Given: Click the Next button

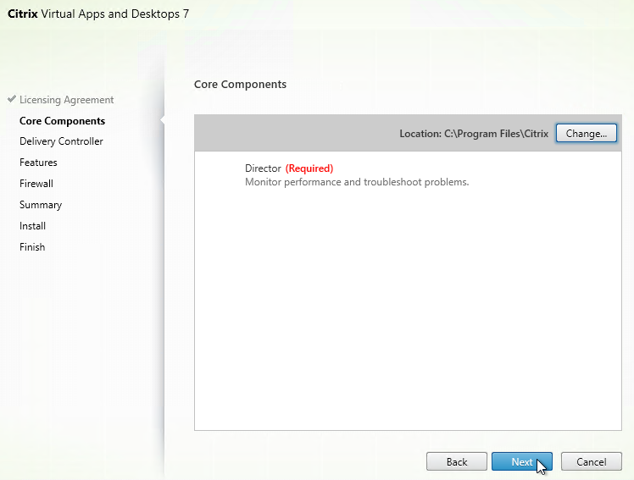Looking at the screenshot, I should point(521,461).
